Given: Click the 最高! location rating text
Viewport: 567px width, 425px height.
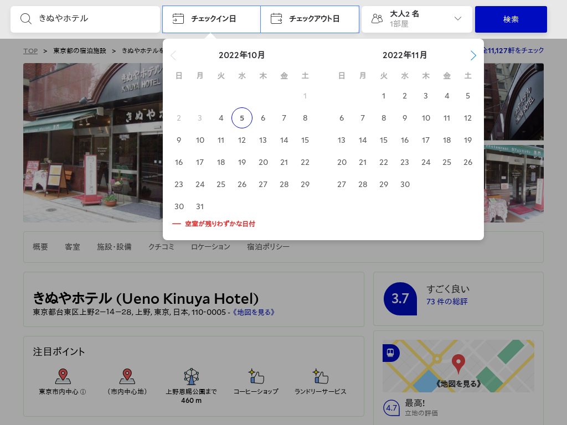Looking at the screenshot, I should coord(415,403).
